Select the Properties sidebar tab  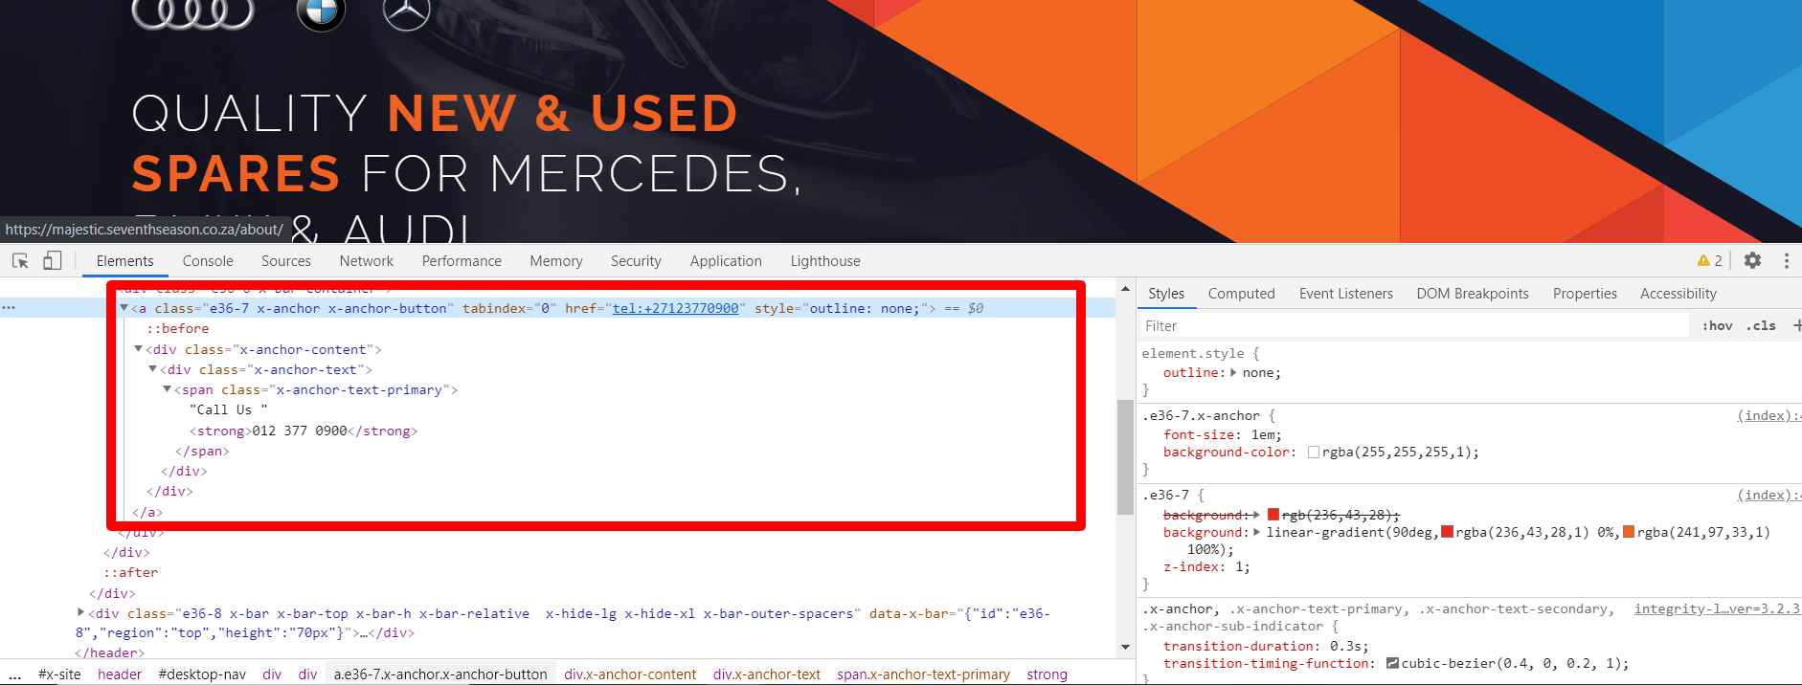pos(1585,294)
